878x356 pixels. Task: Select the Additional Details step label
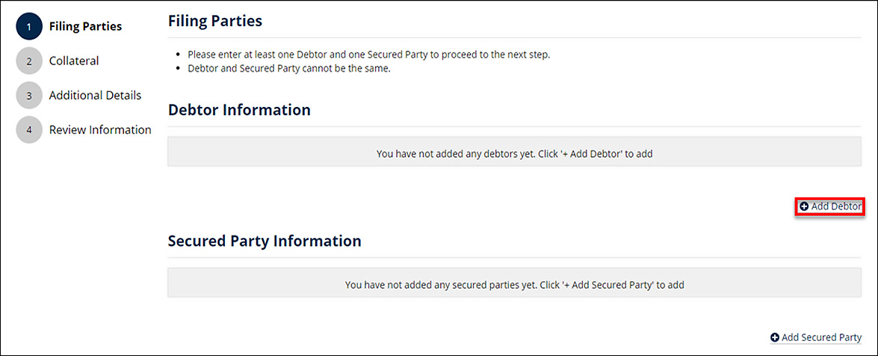click(x=95, y=96)
